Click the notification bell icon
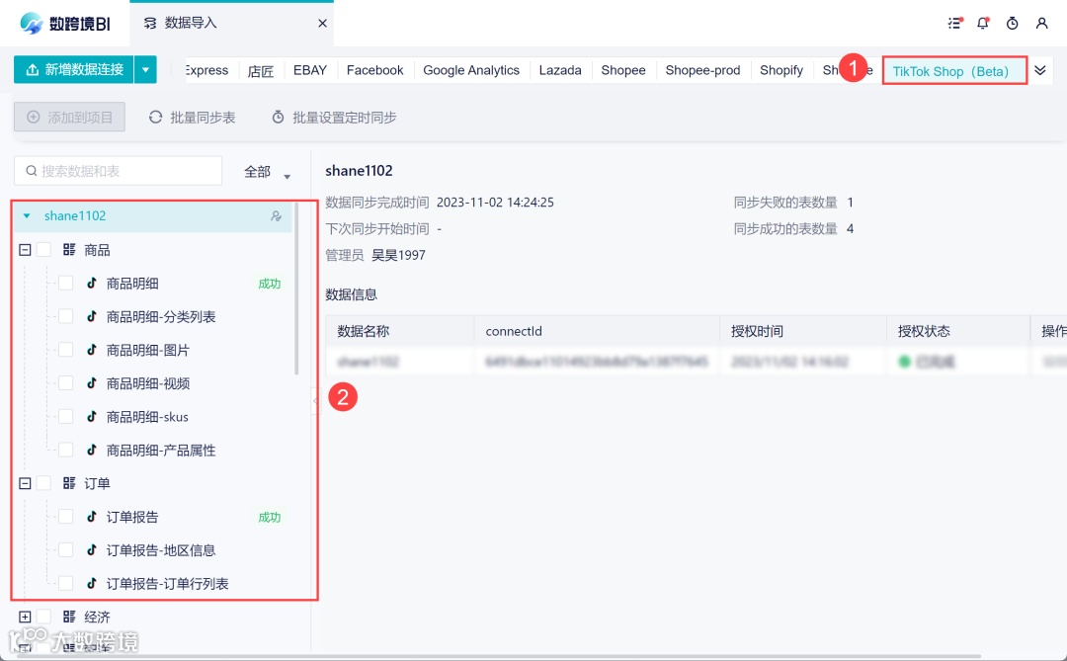This screenshot has width=1067, height=661. point(983,23)
